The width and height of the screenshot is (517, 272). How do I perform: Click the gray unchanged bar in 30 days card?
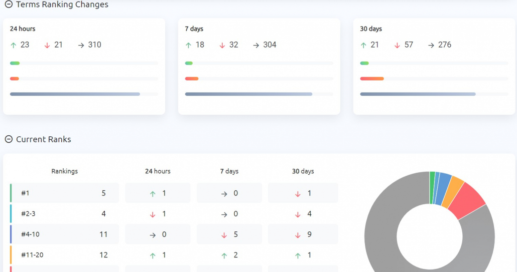point(418,94)
